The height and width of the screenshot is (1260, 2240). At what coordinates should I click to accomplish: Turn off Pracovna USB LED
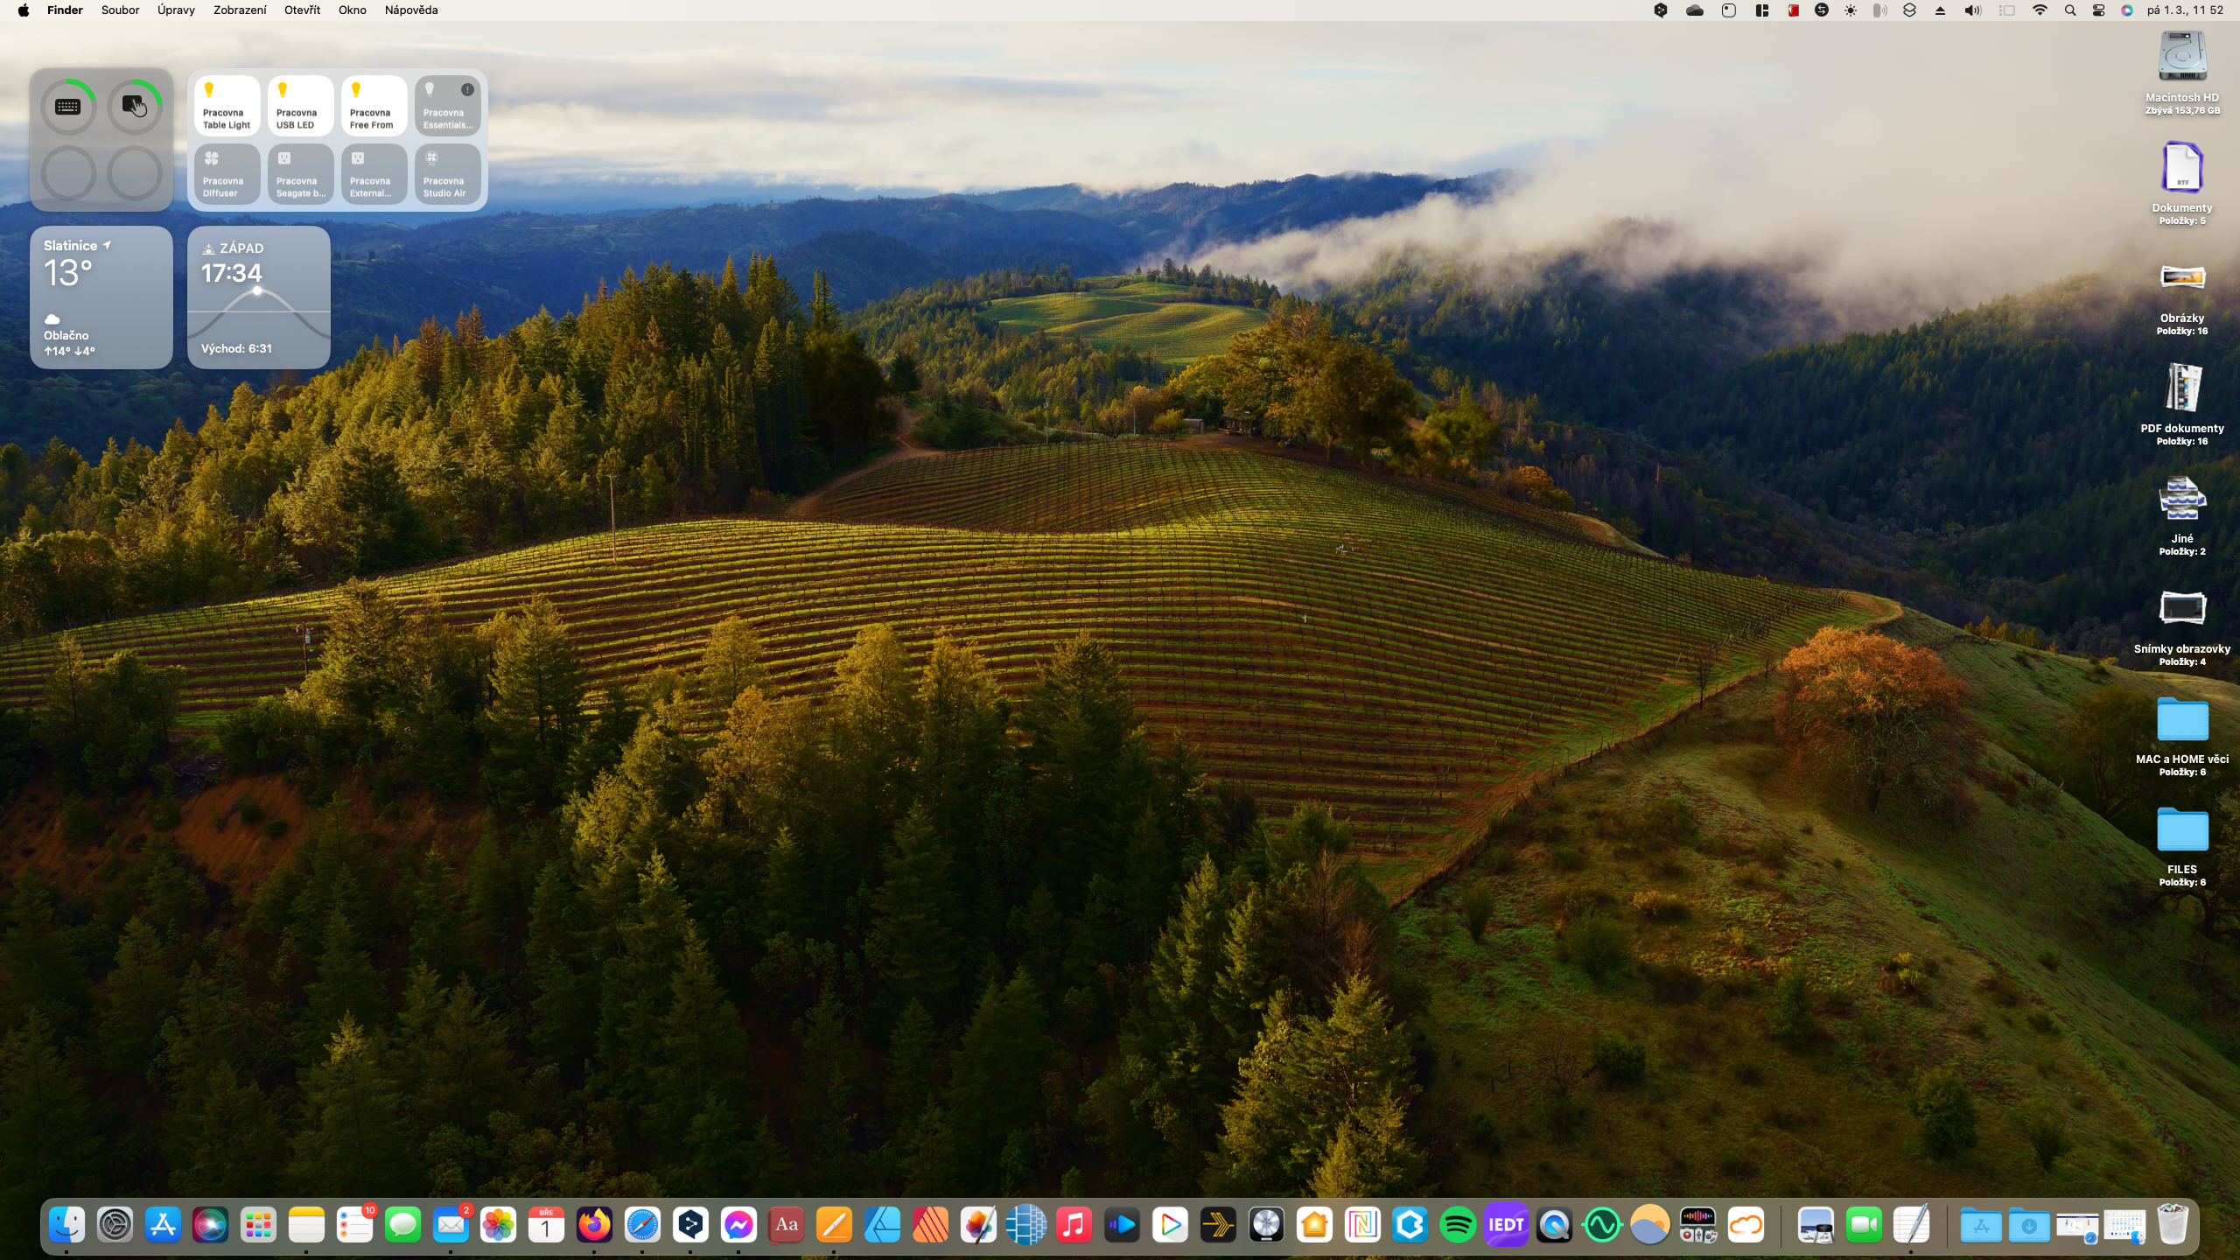click(x=300, y=106)
